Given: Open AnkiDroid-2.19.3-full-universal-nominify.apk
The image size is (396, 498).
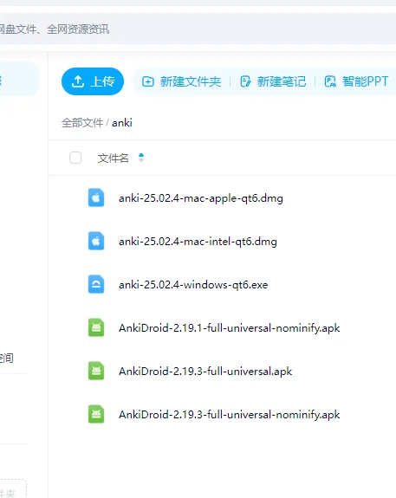Looking at the screenshot, I should pos(229,415).
